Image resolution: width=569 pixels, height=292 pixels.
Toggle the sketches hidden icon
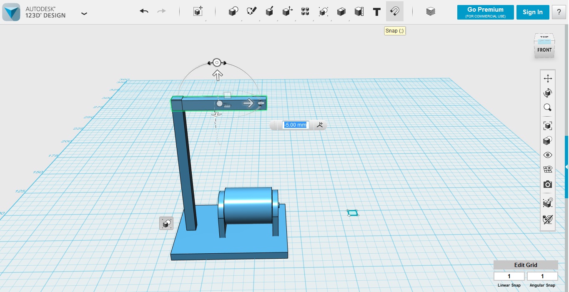[548, 219]
